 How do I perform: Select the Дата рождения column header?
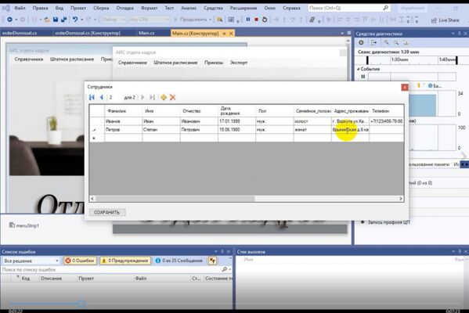coord(236,111)
